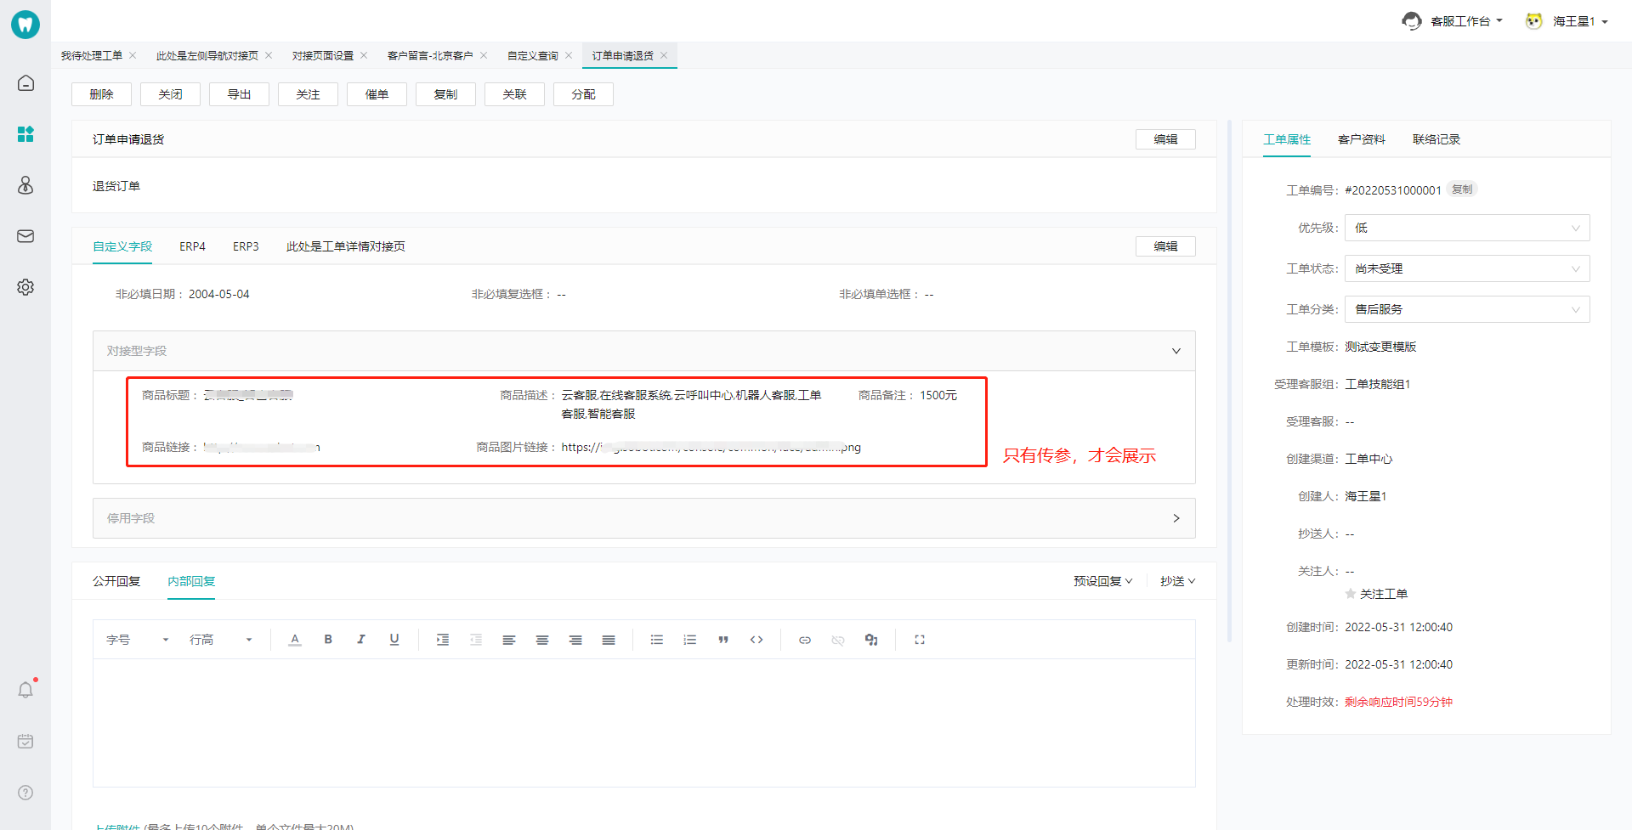Open the 优先级 priority dropdown
The image size is (1632, 830).
(1467, 228)
